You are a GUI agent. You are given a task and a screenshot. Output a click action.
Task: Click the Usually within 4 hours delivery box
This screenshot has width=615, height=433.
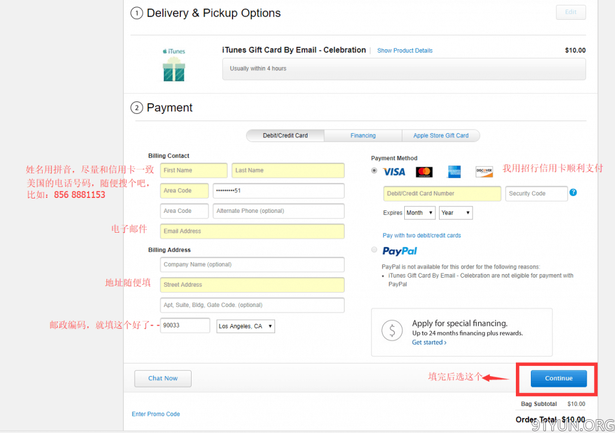pos(404,69)
